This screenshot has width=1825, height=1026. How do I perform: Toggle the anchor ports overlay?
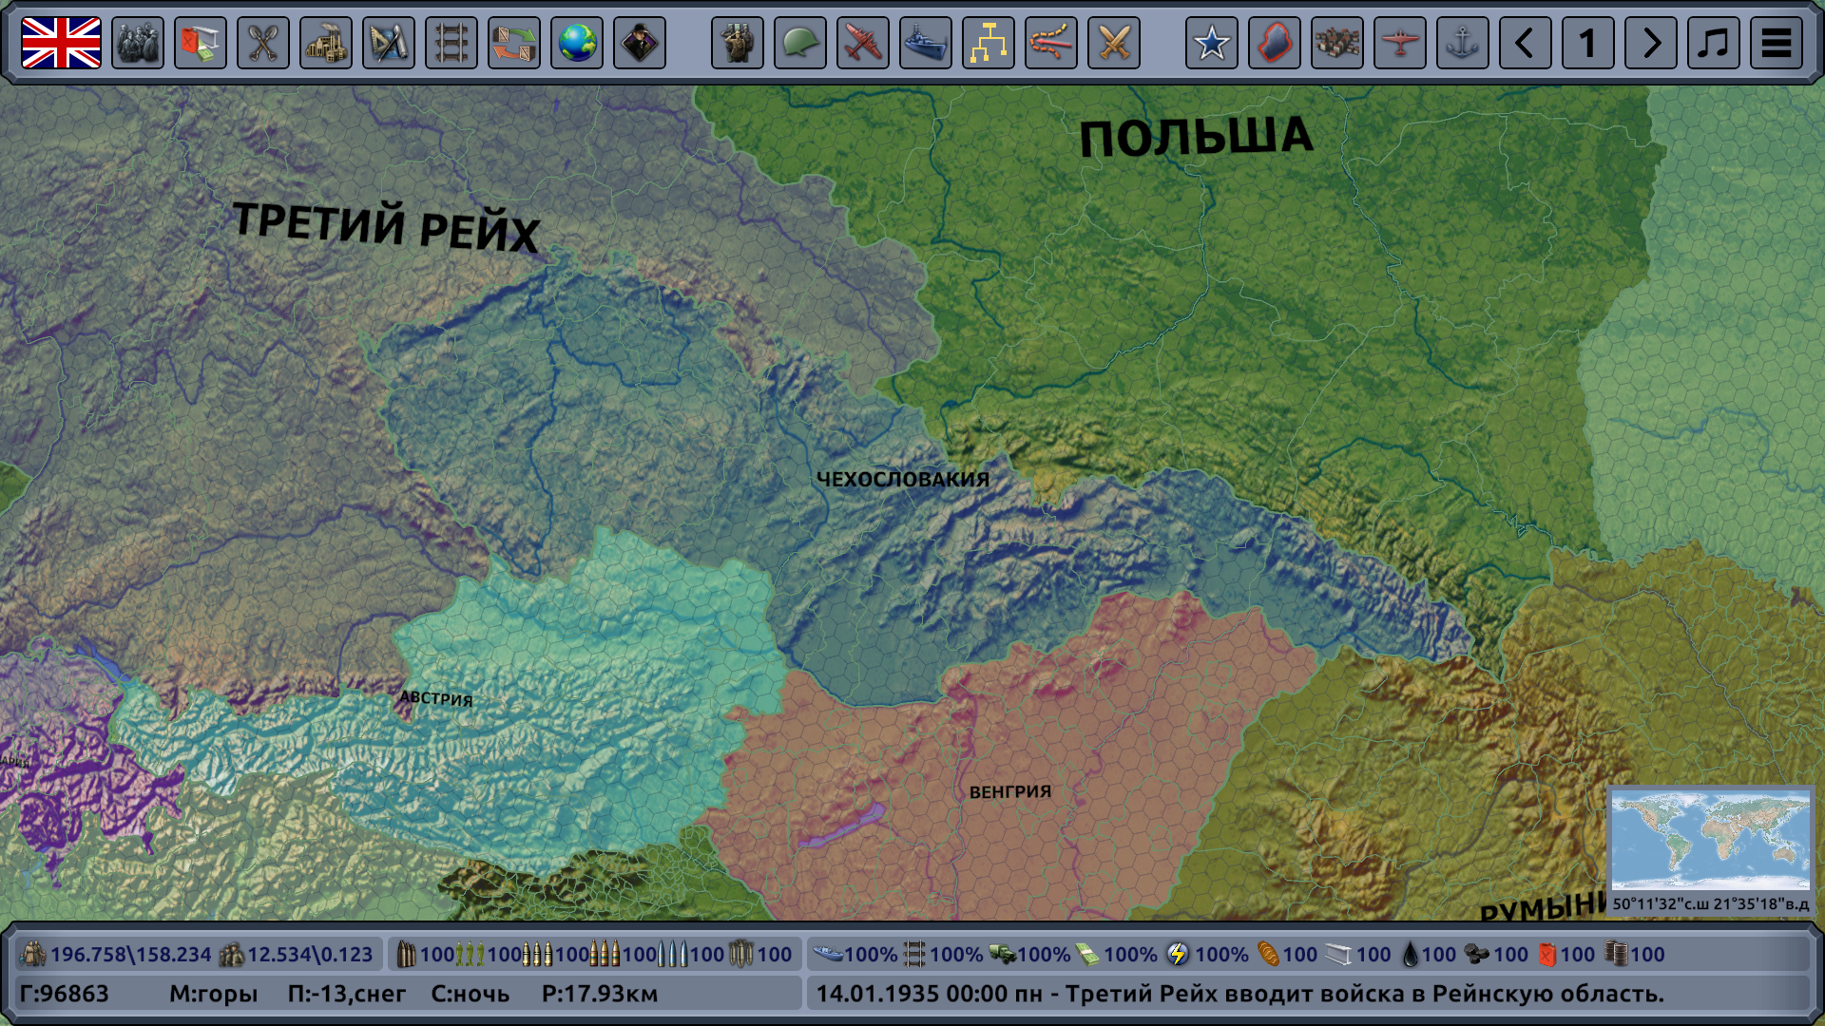1462,43
